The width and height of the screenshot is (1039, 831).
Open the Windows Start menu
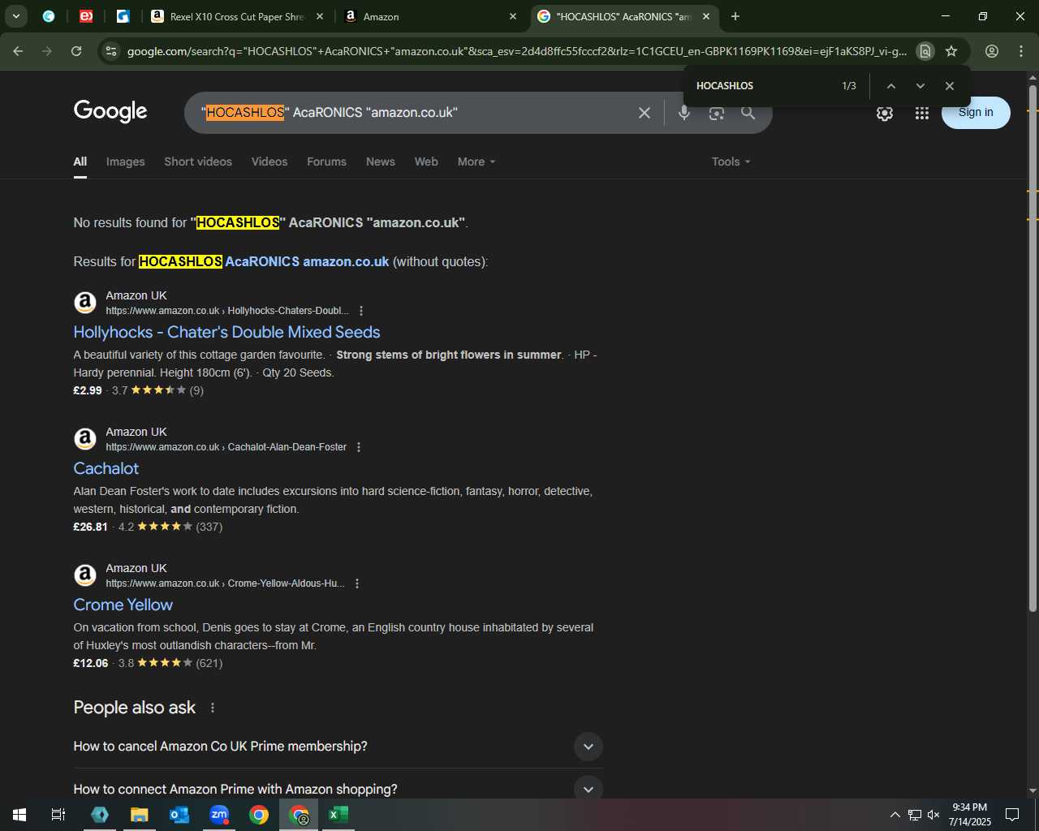coord(19,815)
